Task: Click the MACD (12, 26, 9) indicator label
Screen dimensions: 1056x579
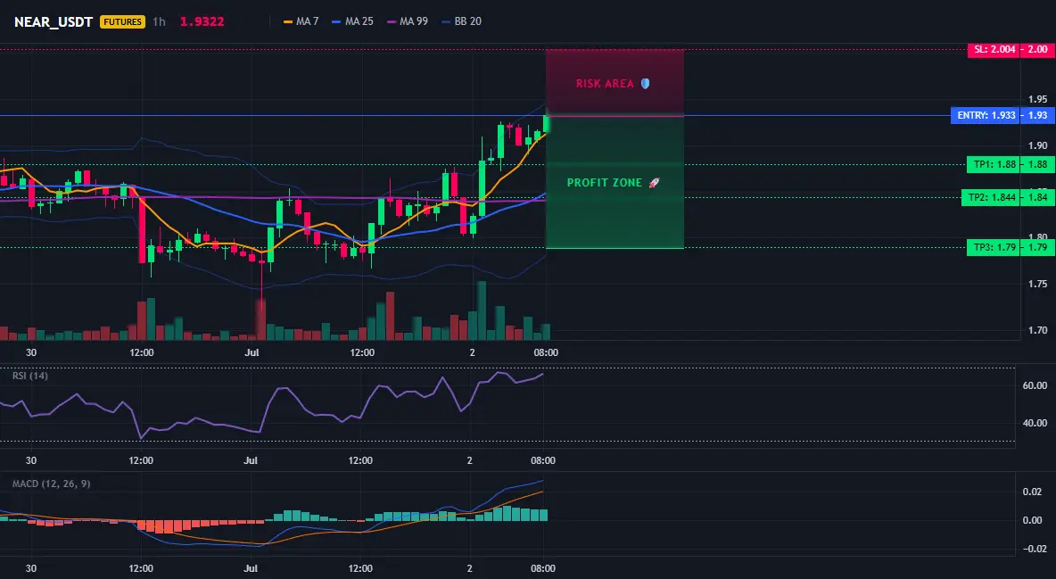Action: coord(51,484)
